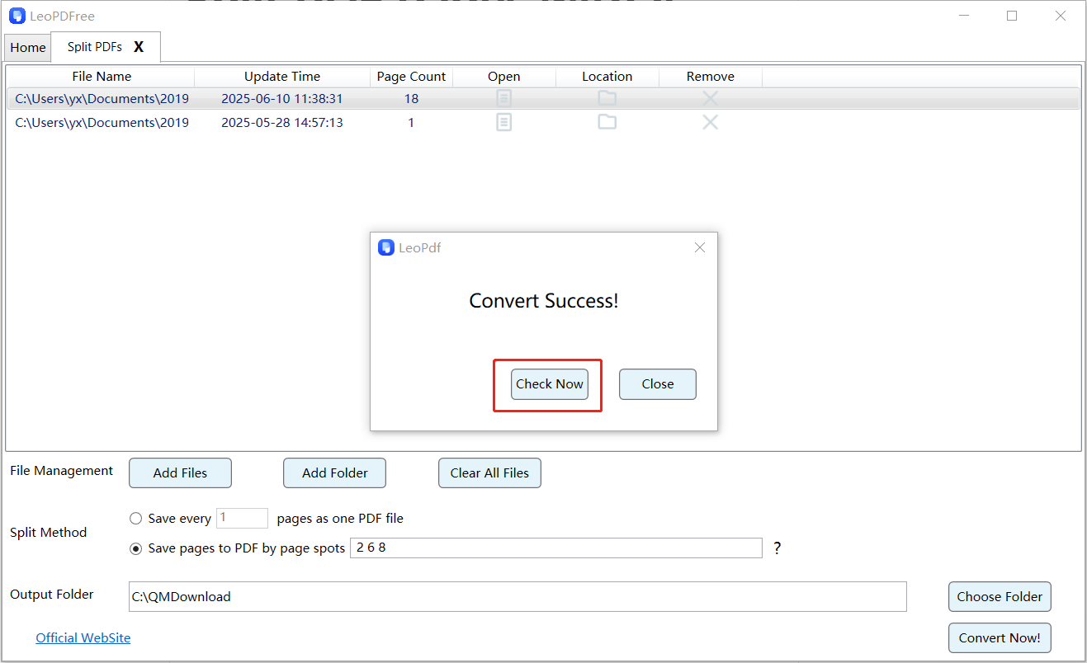Image resolution: width=1087 pixels, height=663 pixels.
Task: Click the page count cell showing 18
Action: (x=411, y=99)
